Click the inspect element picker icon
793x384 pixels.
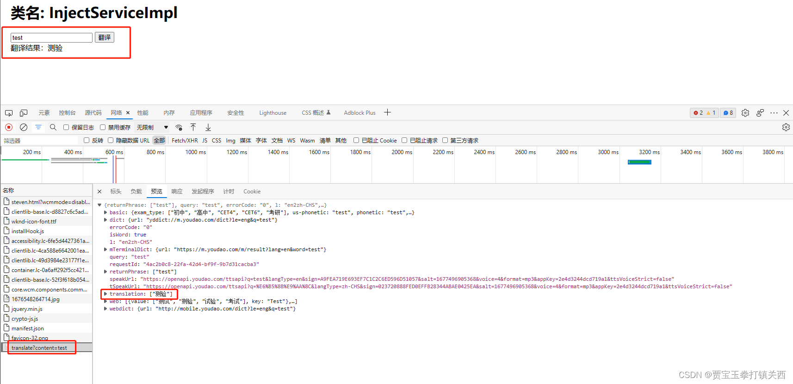tap(9, 113)
